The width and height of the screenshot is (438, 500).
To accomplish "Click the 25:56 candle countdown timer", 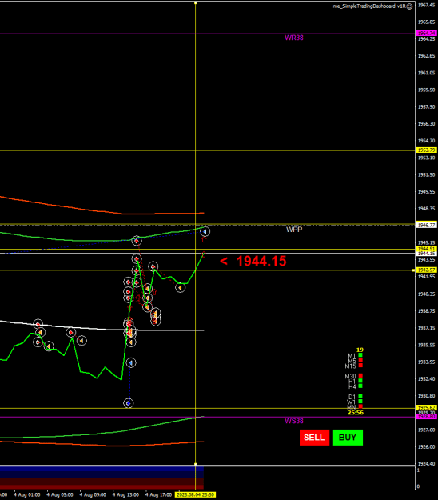I will click(x=355, y=413).
